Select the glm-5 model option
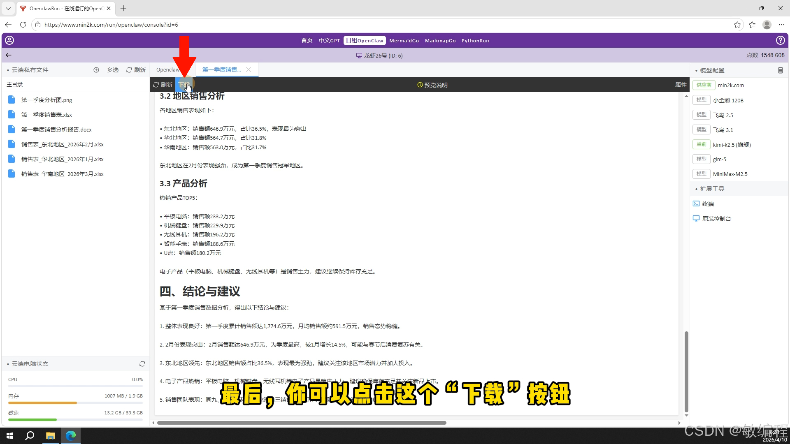This screenshot has height=444, width=790. pyautogui.click(x=719, y=160)
